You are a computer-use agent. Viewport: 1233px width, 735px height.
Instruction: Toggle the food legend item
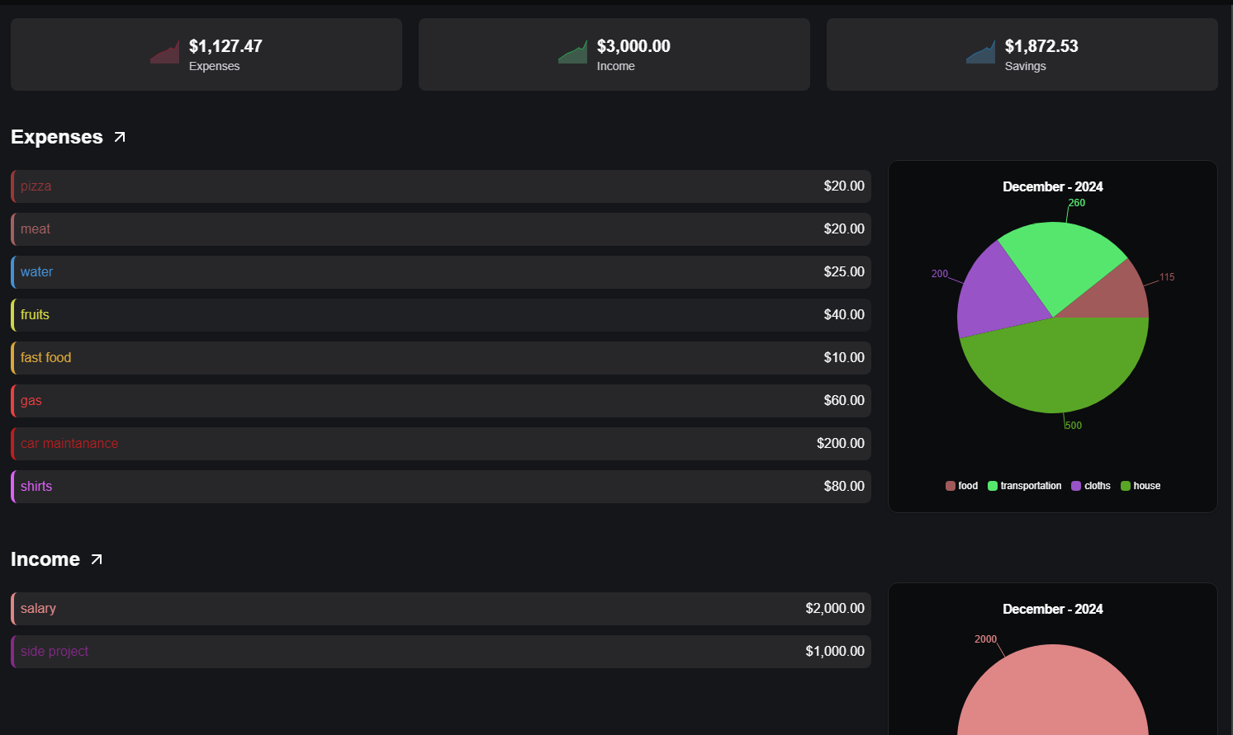click(x=961, y=486)
